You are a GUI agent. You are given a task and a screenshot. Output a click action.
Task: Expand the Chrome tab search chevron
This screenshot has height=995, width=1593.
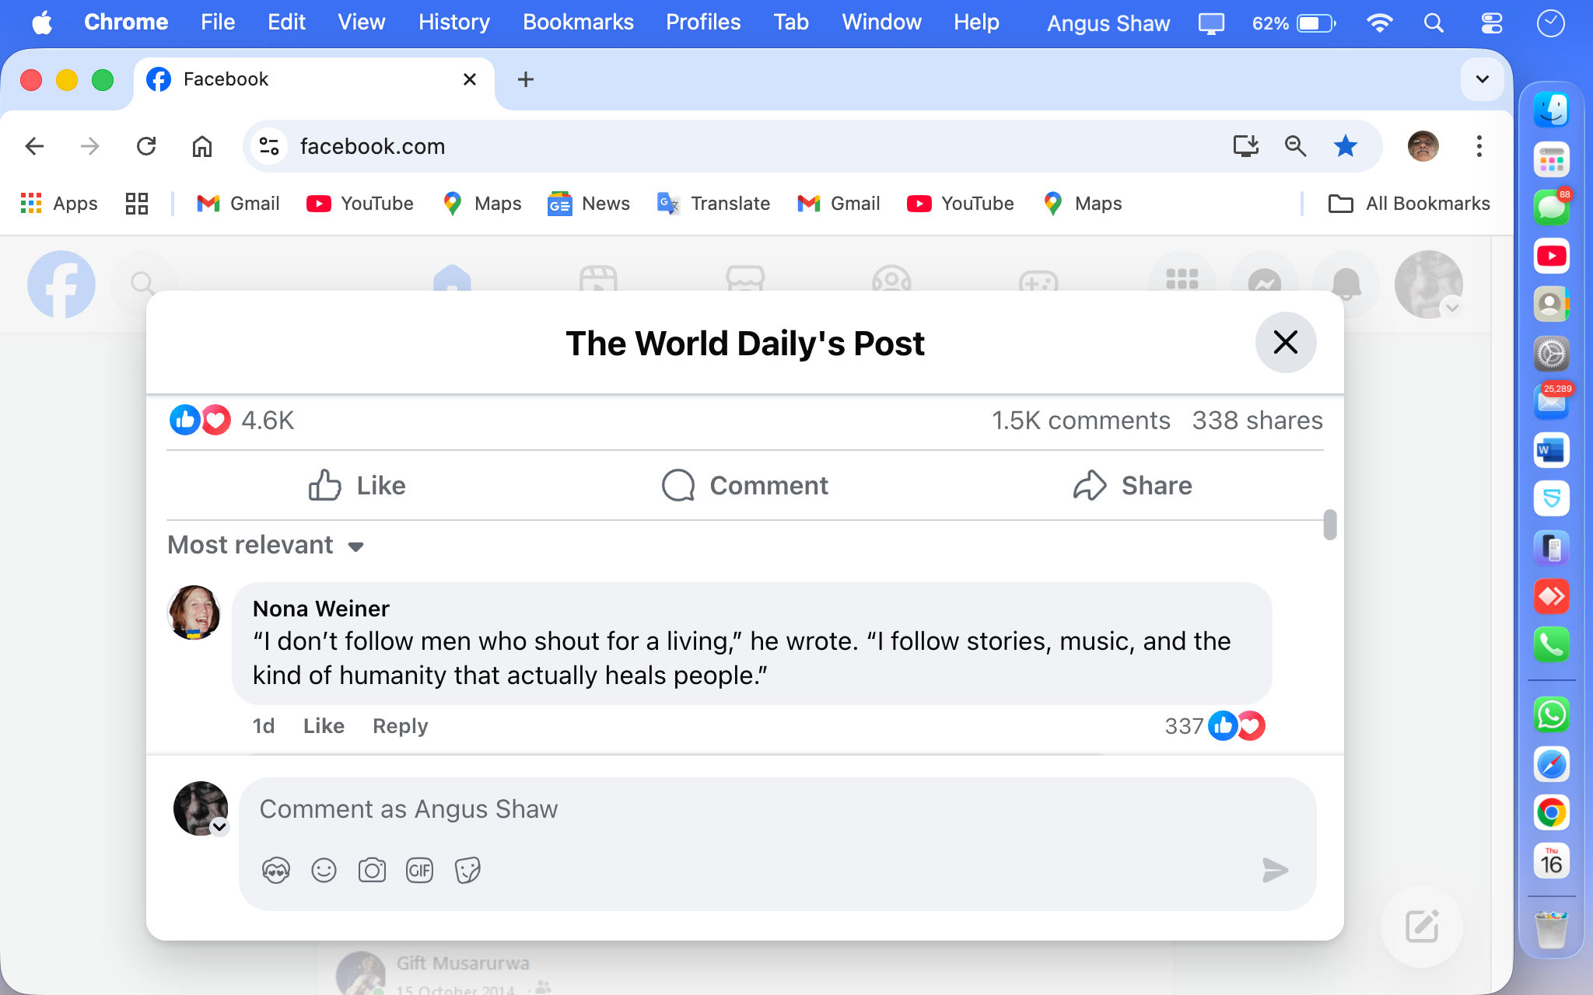[x=1482, y=79]
